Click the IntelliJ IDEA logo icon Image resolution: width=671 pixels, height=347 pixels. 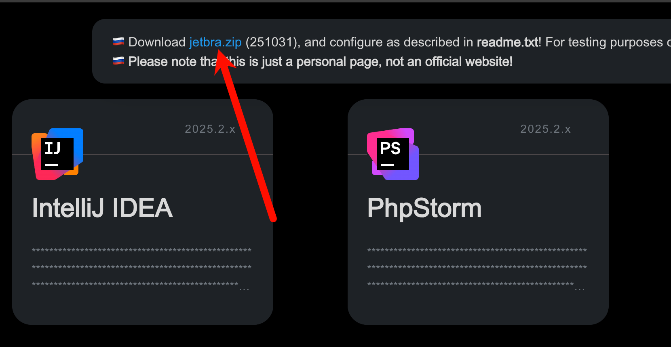click(x=57, y=154)
